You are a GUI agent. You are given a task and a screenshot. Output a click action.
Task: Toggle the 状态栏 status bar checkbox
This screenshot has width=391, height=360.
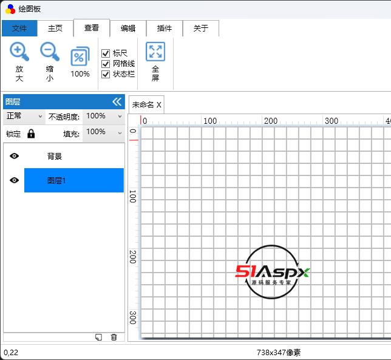pos(106,74)
